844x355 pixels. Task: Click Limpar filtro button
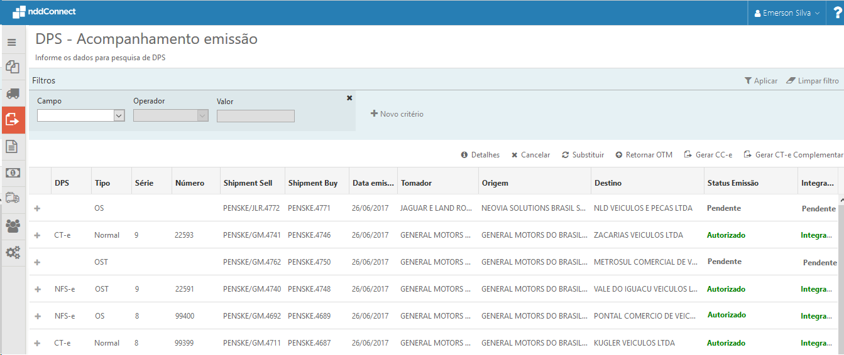813,81
